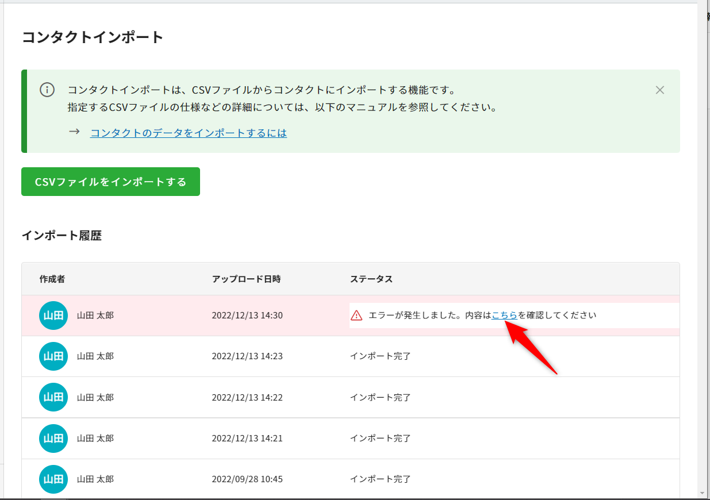Click the scrollbar down arrow at bottom right

(703, 493)
